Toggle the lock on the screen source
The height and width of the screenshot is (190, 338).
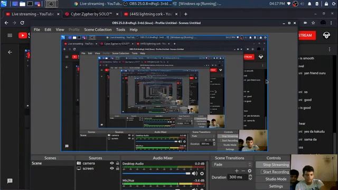(x=117, y=168)
